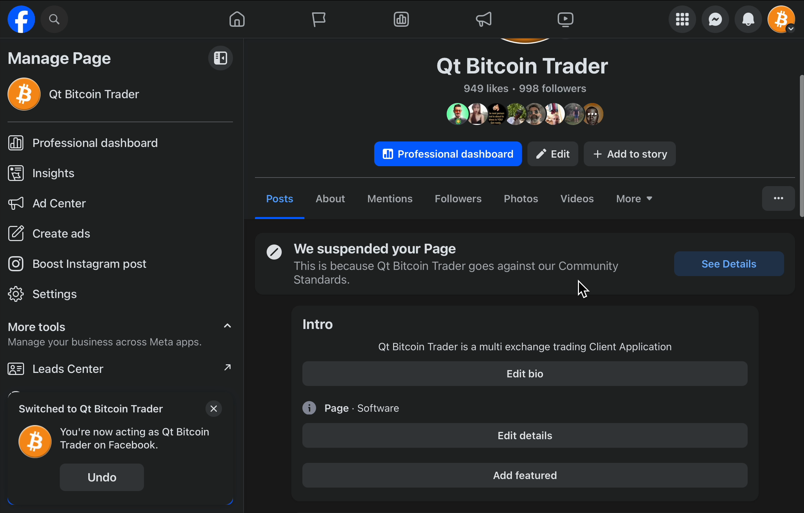This screenshot has width=804, height=513.
Task: Open Professional dashboard in the sidebar
Action: click(x=120, y=143)
